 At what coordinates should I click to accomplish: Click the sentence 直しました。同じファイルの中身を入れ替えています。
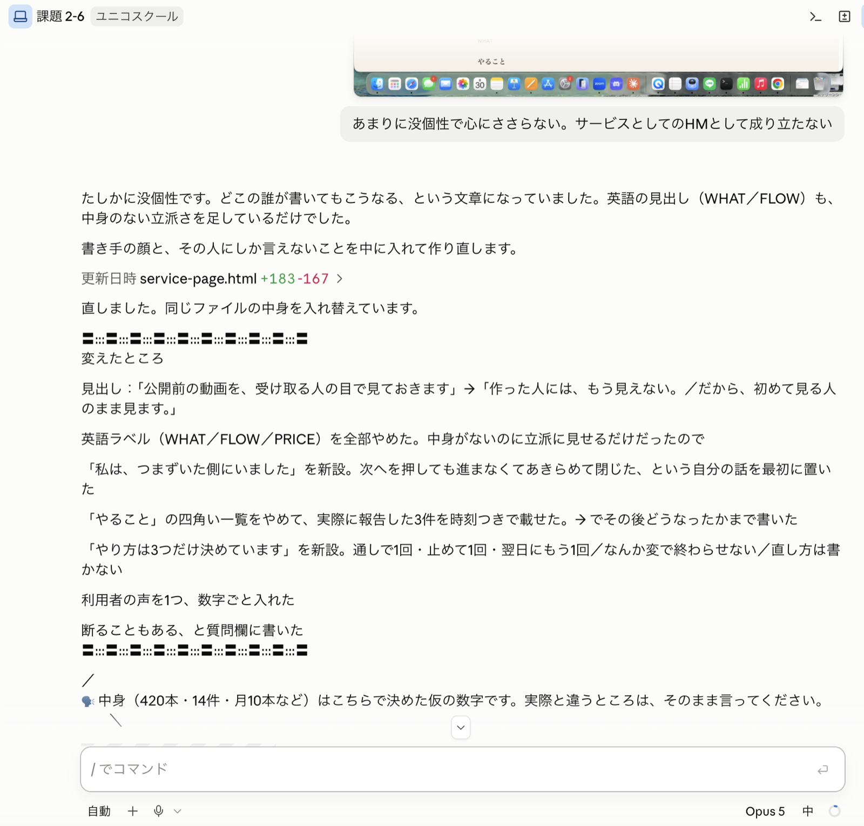tap(251, 308)
